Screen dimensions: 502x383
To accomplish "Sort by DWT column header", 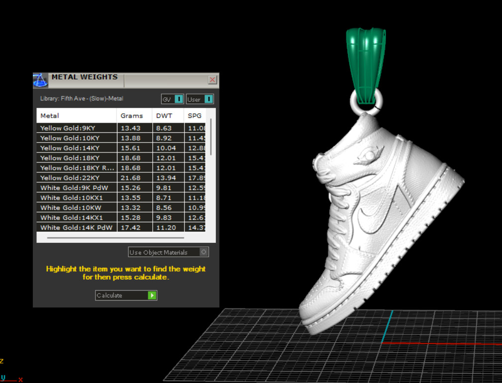I will [168, 116].
